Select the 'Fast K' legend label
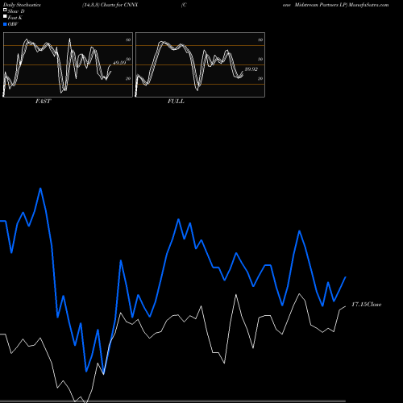The image size is (403, 403). [x=15, y=18]
